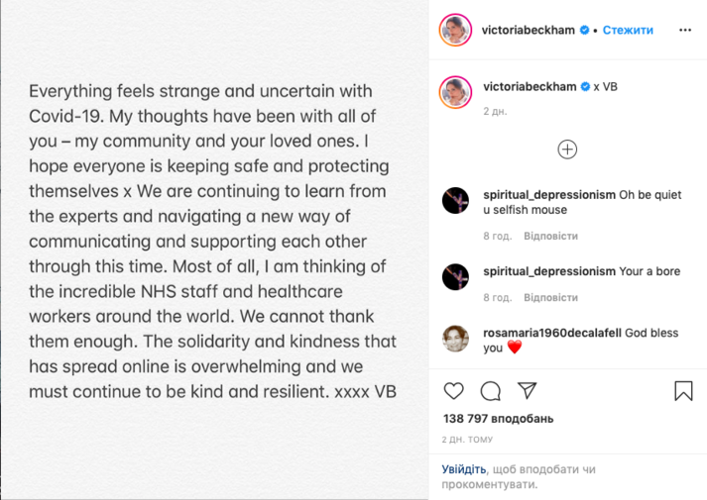This screenshot has width=707, height=500.
Task: Open the three-dot options menu
Action: (685, 30)
